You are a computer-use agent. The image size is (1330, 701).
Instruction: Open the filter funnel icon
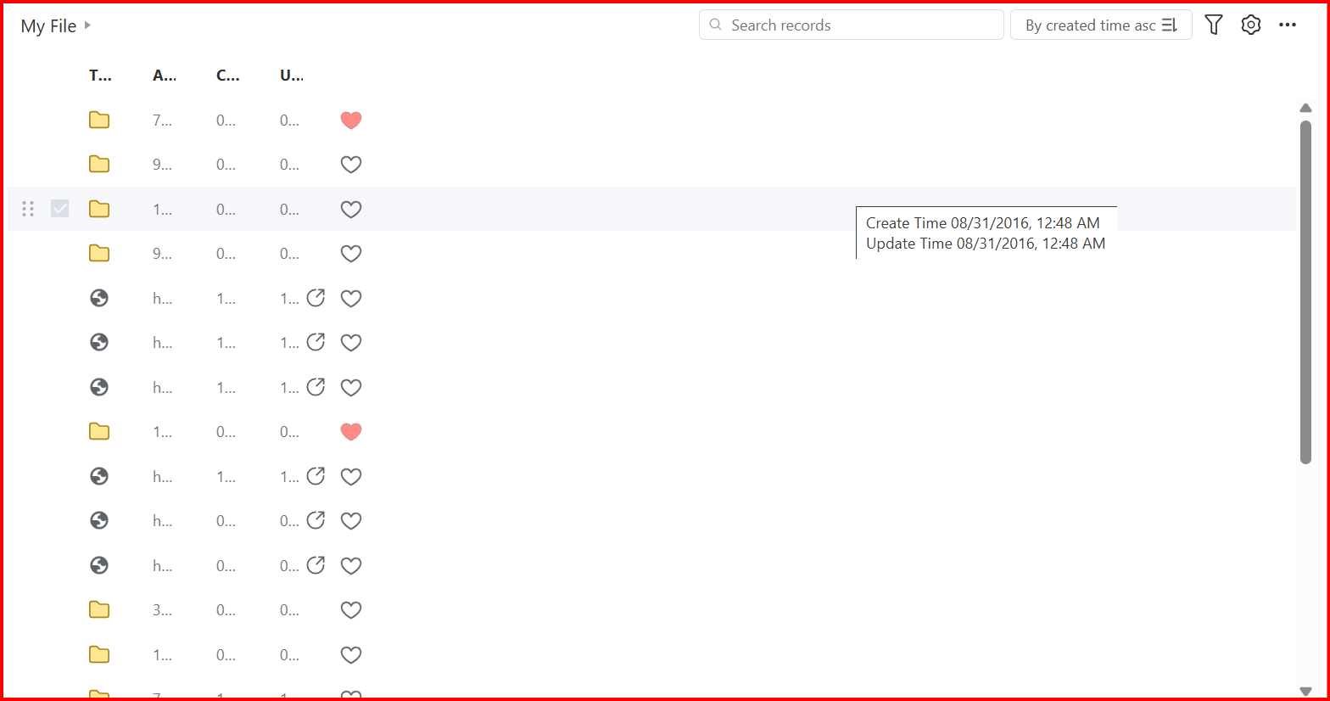(x=1214, y=25)
